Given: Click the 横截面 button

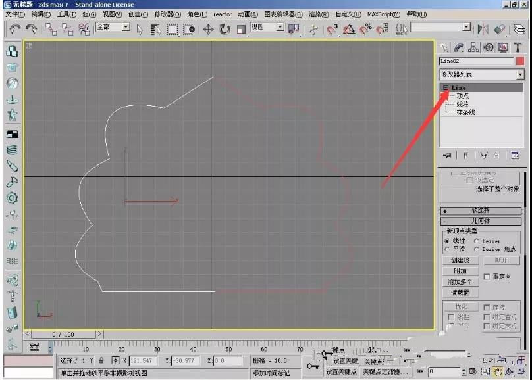Looking at the screenshot, I should coord(460,293).
